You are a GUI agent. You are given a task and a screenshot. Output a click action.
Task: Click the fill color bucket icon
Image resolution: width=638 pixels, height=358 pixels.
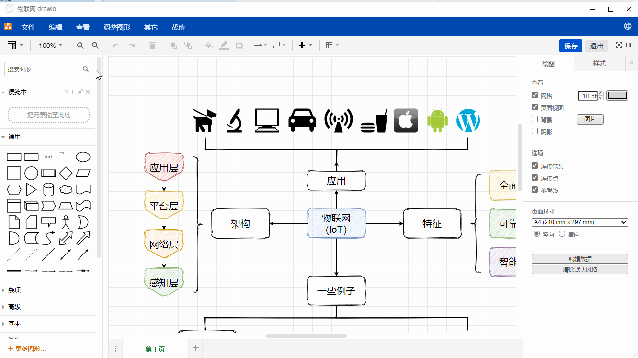point(208,46)
